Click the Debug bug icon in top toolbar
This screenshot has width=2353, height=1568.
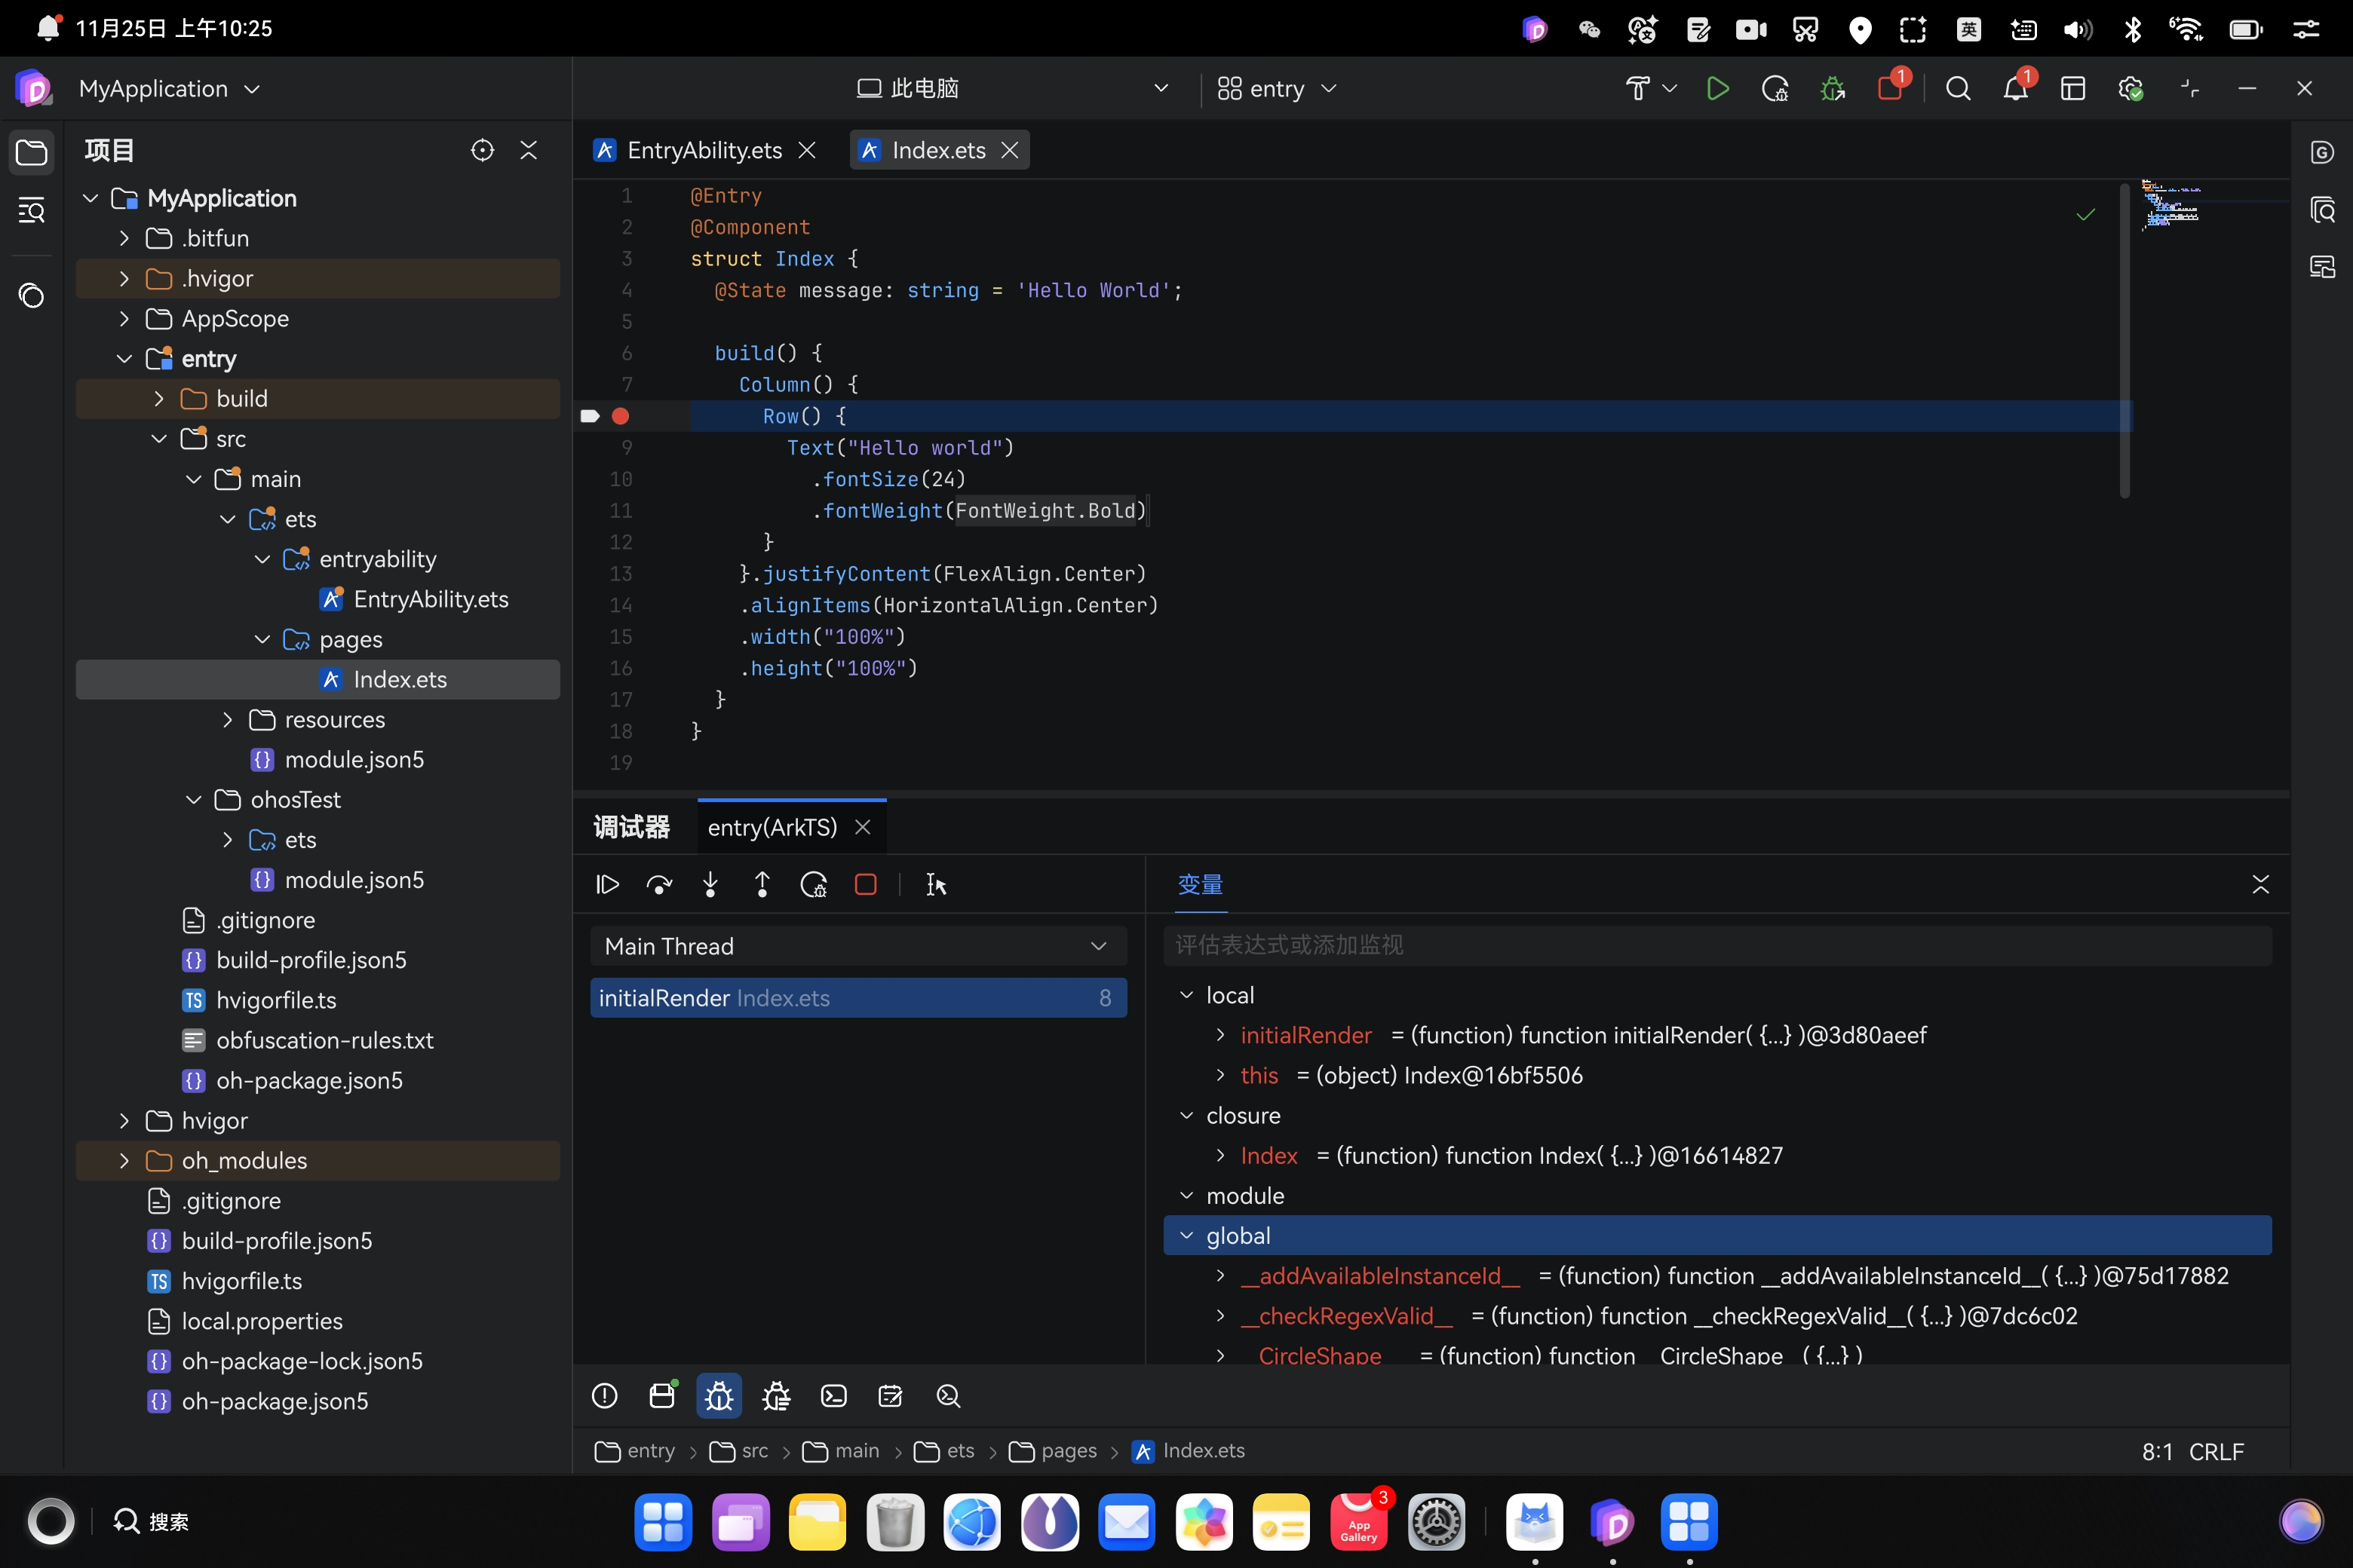tap(1832, 89)
